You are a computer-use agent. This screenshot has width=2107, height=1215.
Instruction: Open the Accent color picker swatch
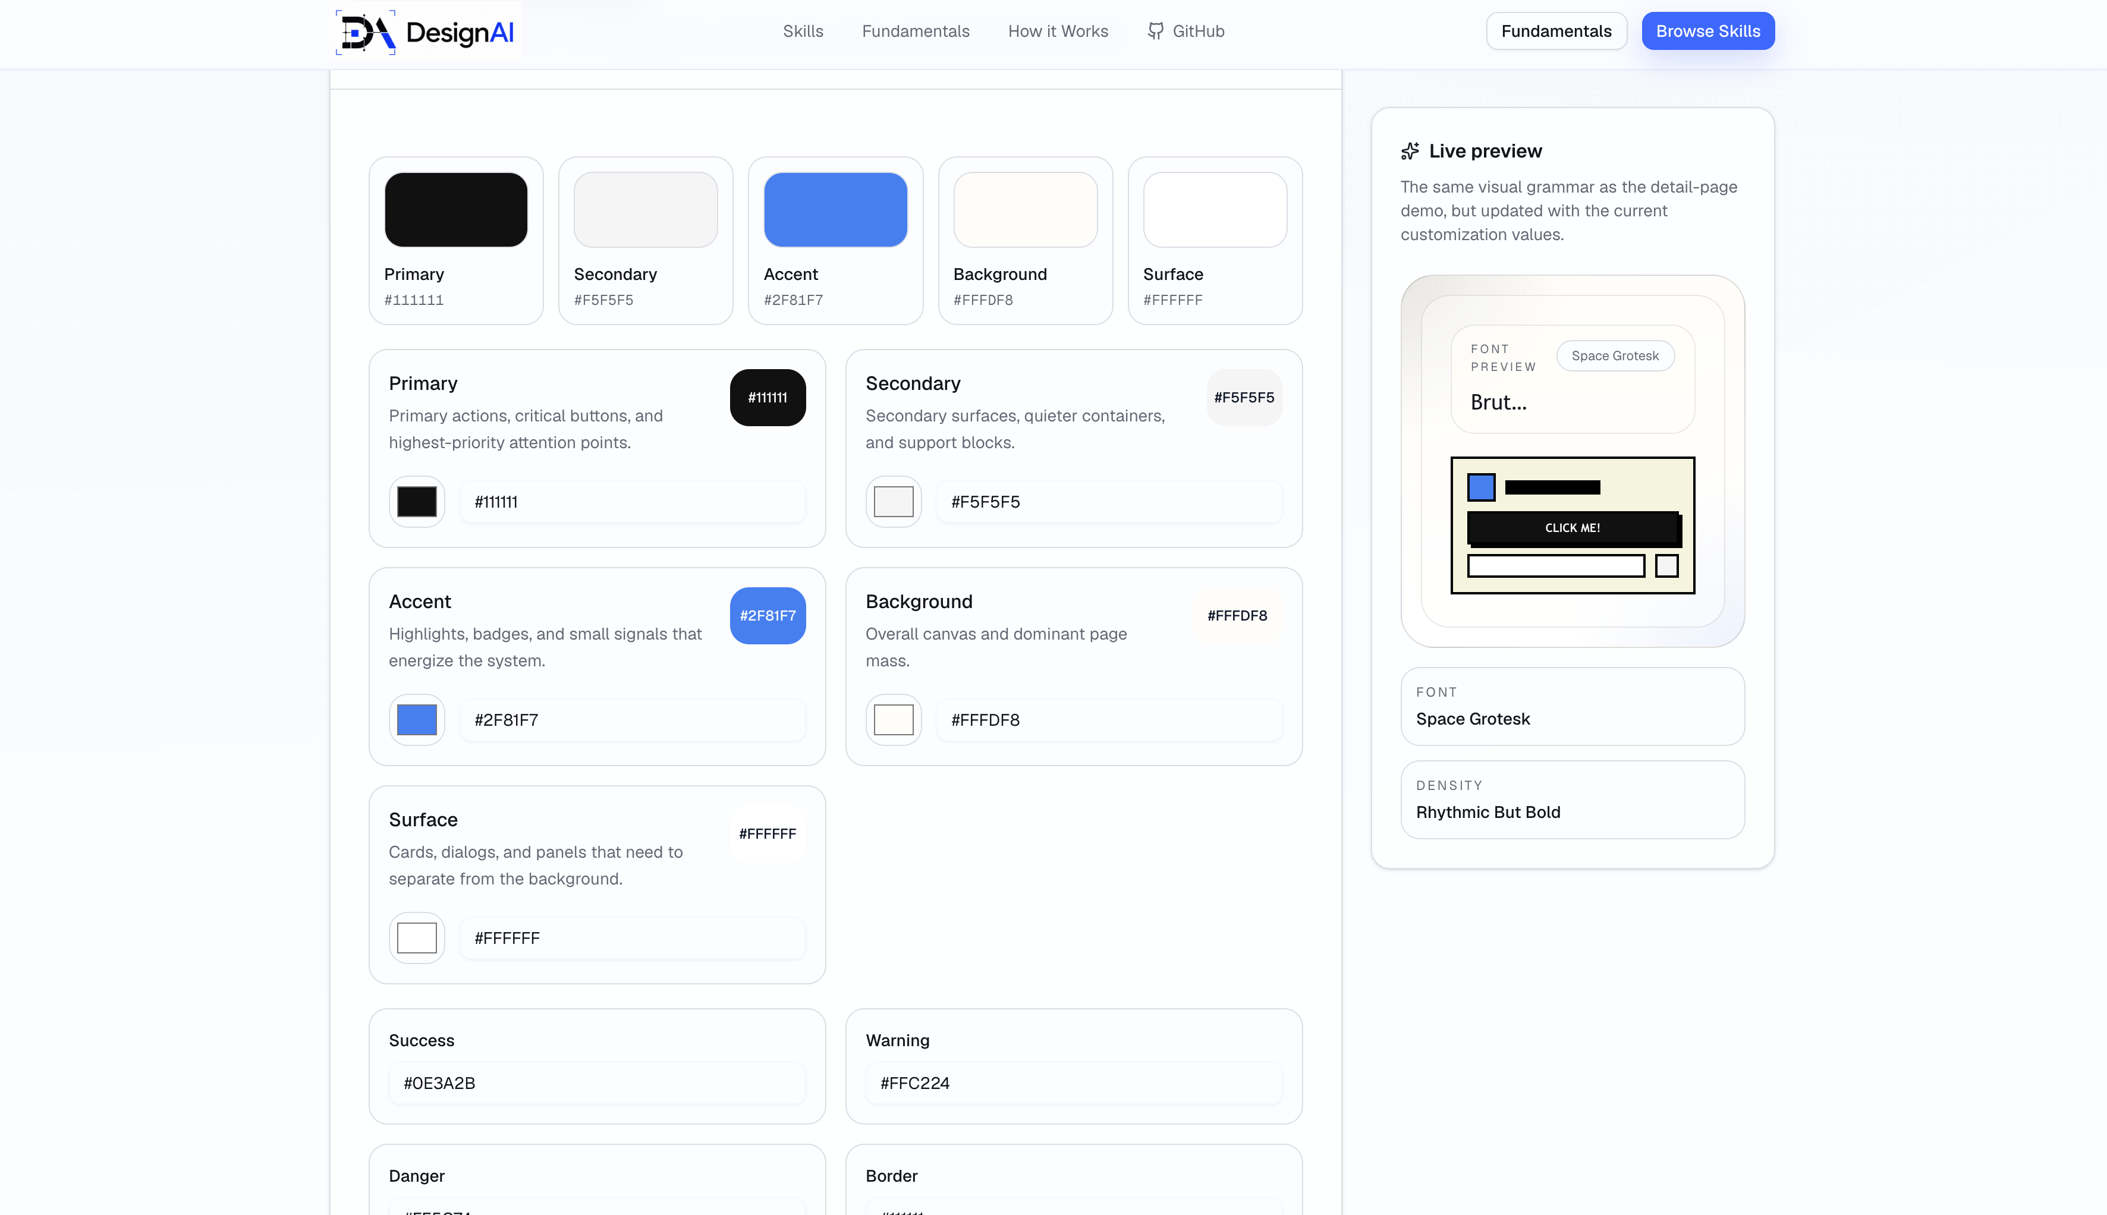(416, 719)
